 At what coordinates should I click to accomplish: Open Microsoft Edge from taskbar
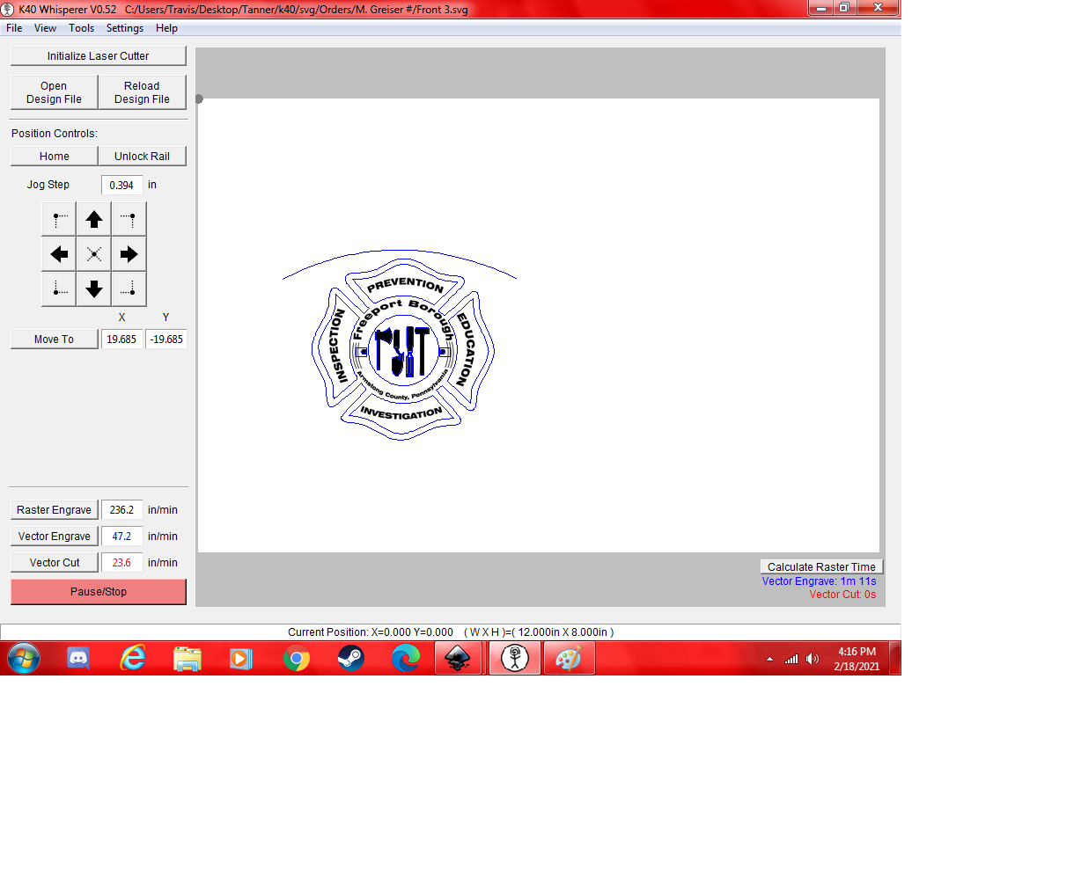point(406,658)
